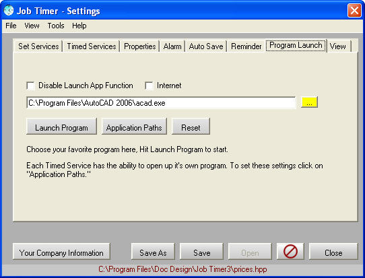Open the File menu
This screenshot has height=278, width=365.
[x=11, y=26]
